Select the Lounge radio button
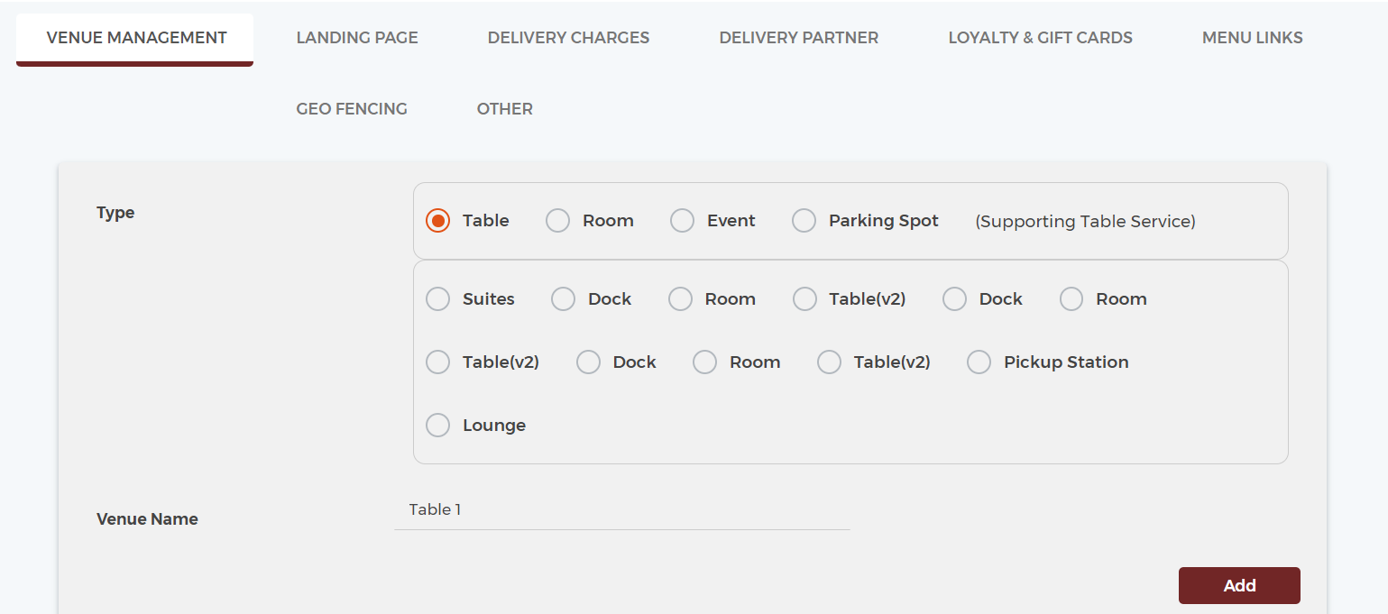 437,425
